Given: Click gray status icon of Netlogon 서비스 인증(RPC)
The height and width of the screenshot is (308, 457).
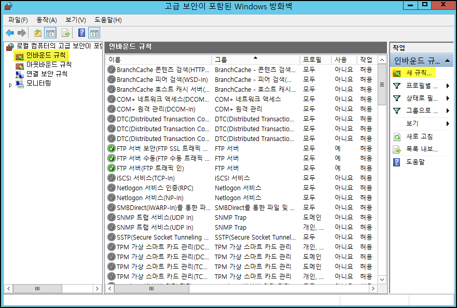Looking at the screenshot, I should (112, 188).
